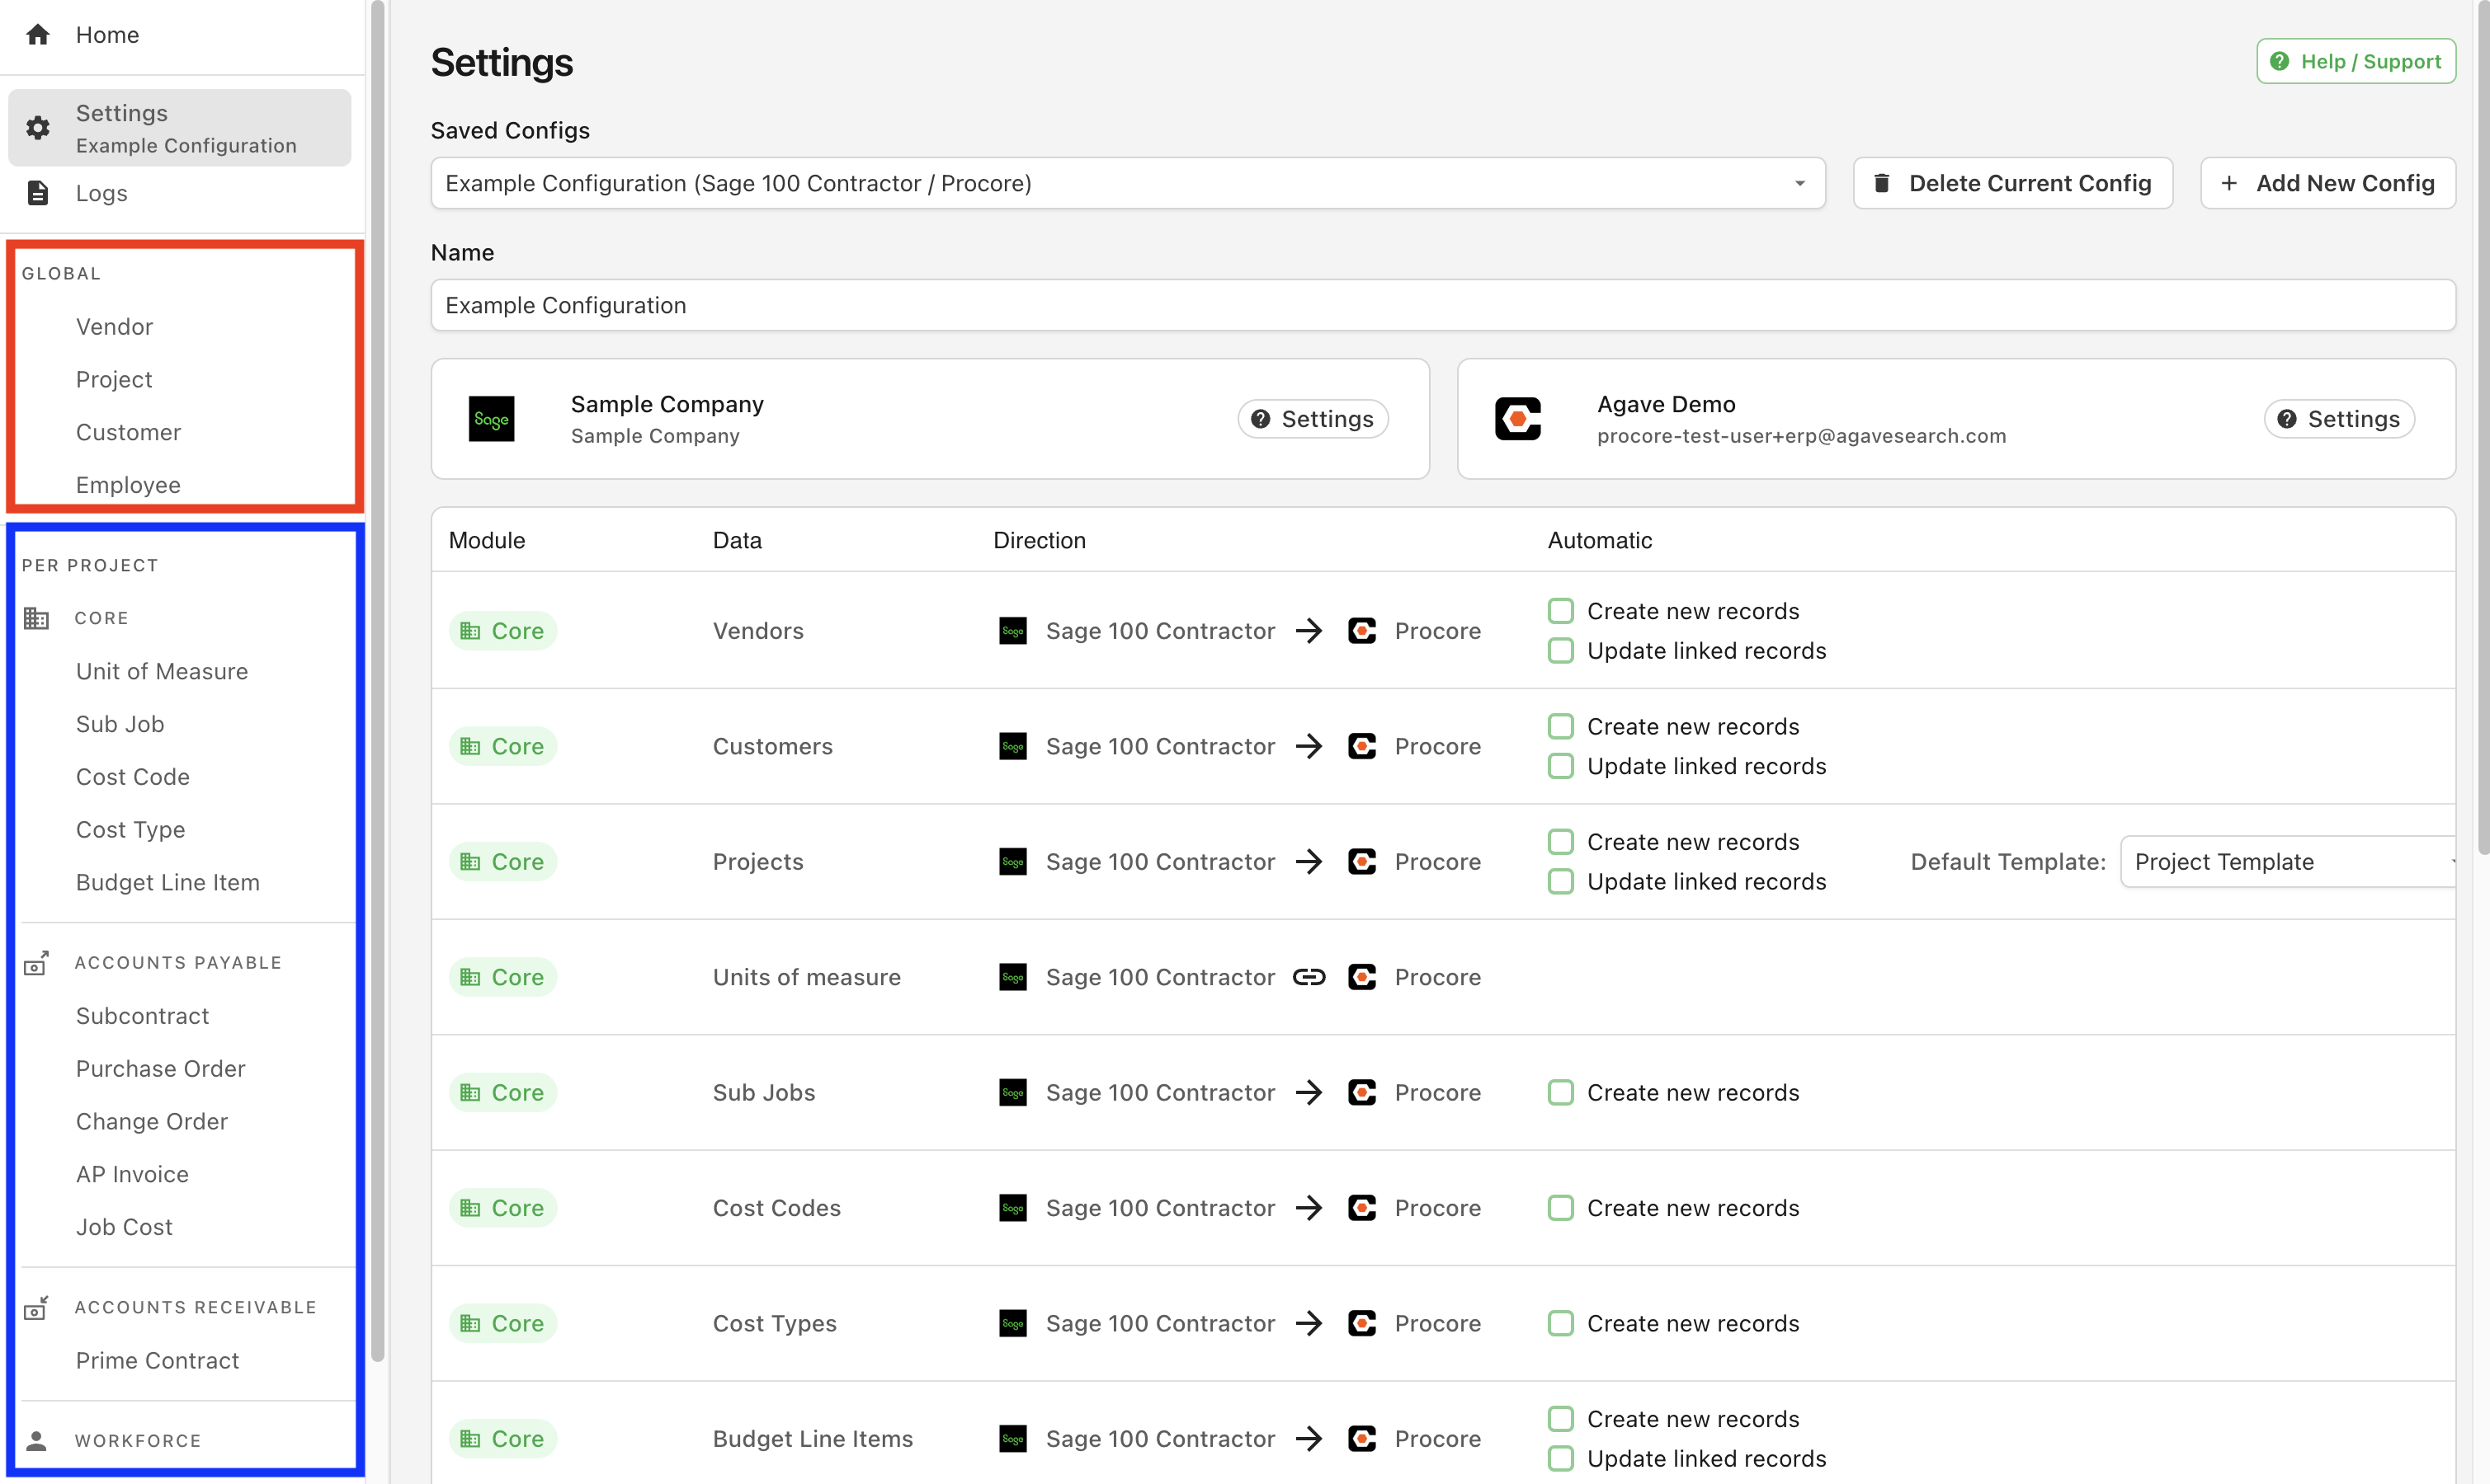
Task: Check Create new records for Budget Line Items
Action: pos(1561,1419)
